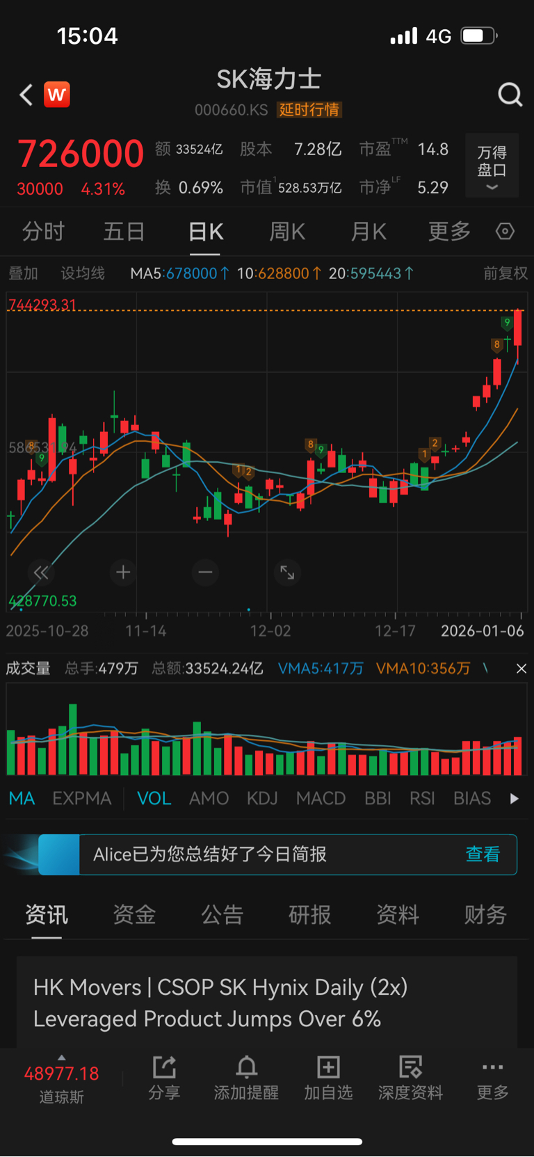Select the 月K chart tab
The height and width of the screenshot is (1157, 534).
tap(369, 231)
